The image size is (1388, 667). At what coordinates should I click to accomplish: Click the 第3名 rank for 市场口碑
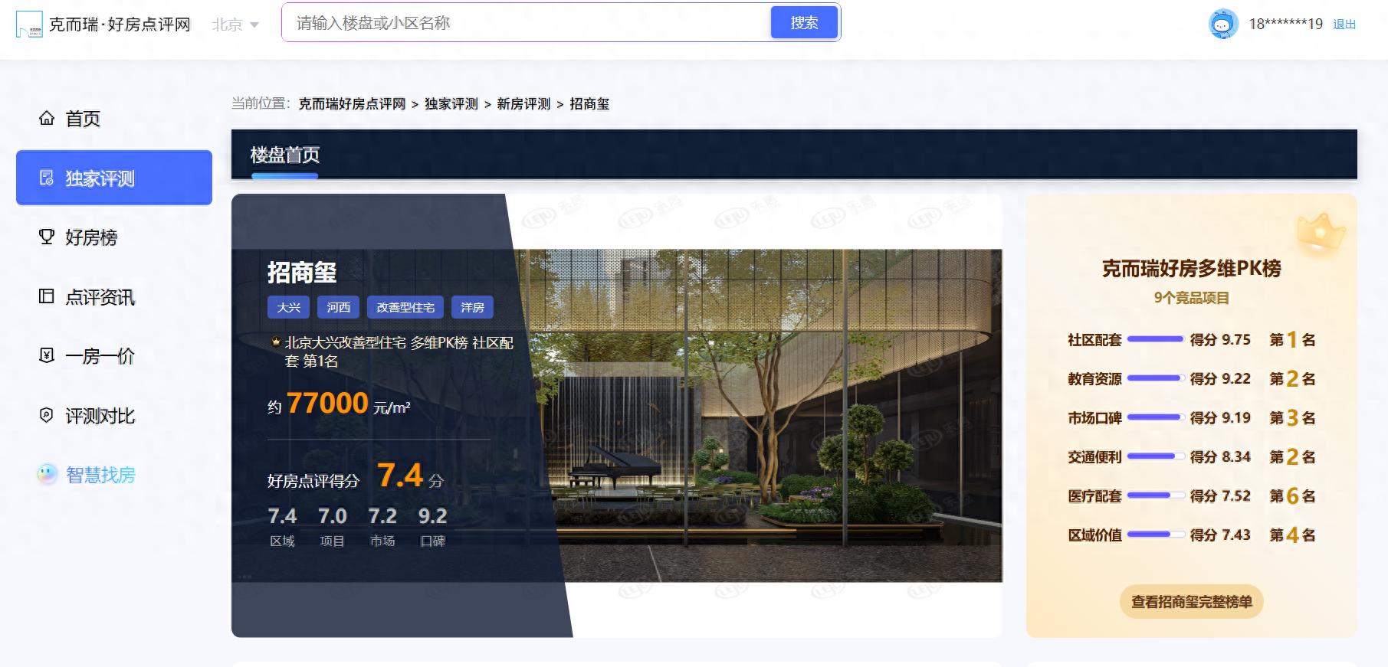[x=1292, y=417]
